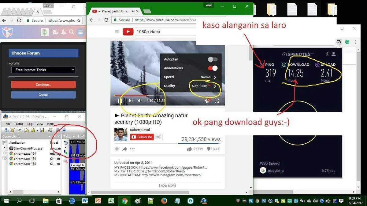This screenshot has height=206, width=367.
Task: Cancel the Choose Forum dialog
Action: tap(43, 95)
